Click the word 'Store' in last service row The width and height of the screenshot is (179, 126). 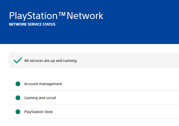[48, 112]
